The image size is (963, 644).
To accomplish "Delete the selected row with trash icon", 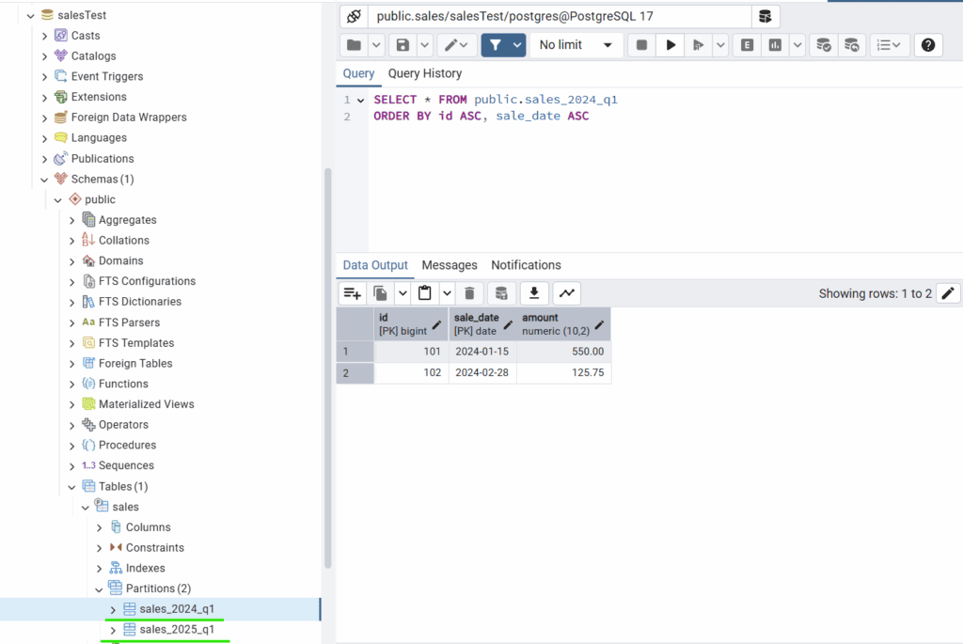I will (x=469, y=292).
